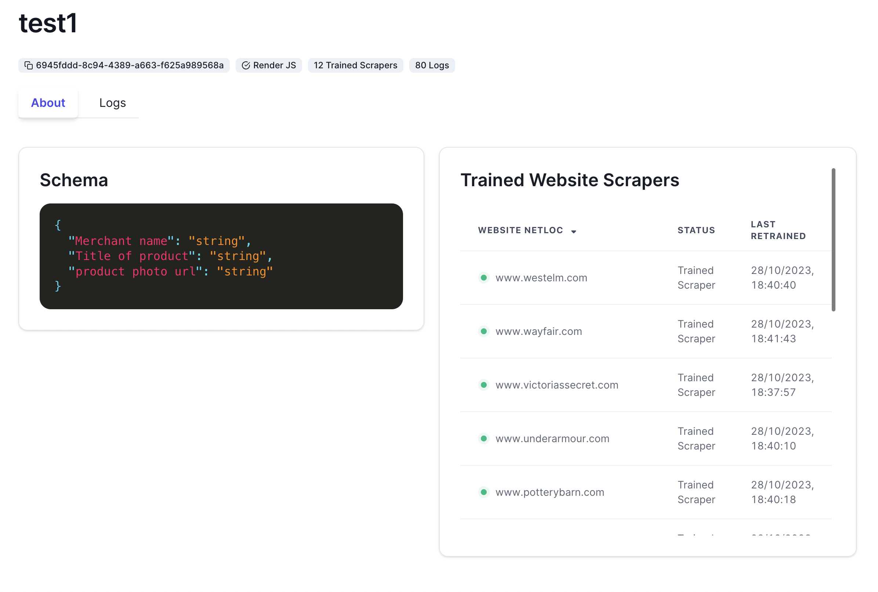Image resolution: width=878 pixels, height=592 pixels.
Task: Click the green status dot for www.potterybarn.com
Action: point(483,492)
